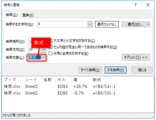Screen dimensions: 156x120
Task: Open the 書式(M) dropdown arrow
Action: click(x=148, y=24)
